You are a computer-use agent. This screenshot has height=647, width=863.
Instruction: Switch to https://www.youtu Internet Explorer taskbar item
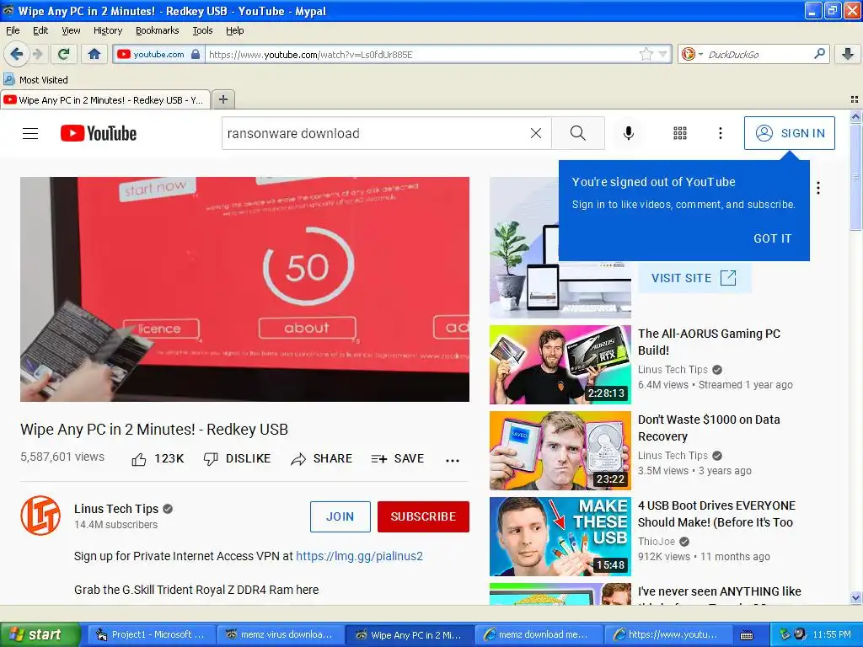click(667, 635)
